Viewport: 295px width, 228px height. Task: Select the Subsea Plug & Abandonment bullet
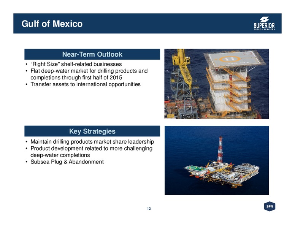[x=67, y=162]
